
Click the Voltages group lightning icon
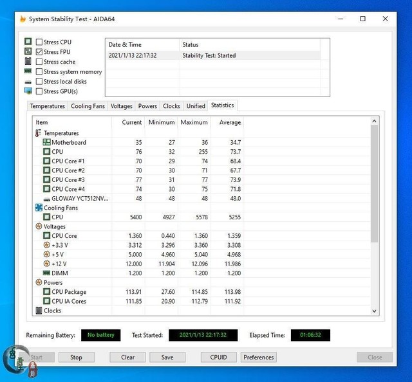coord(39,226)
